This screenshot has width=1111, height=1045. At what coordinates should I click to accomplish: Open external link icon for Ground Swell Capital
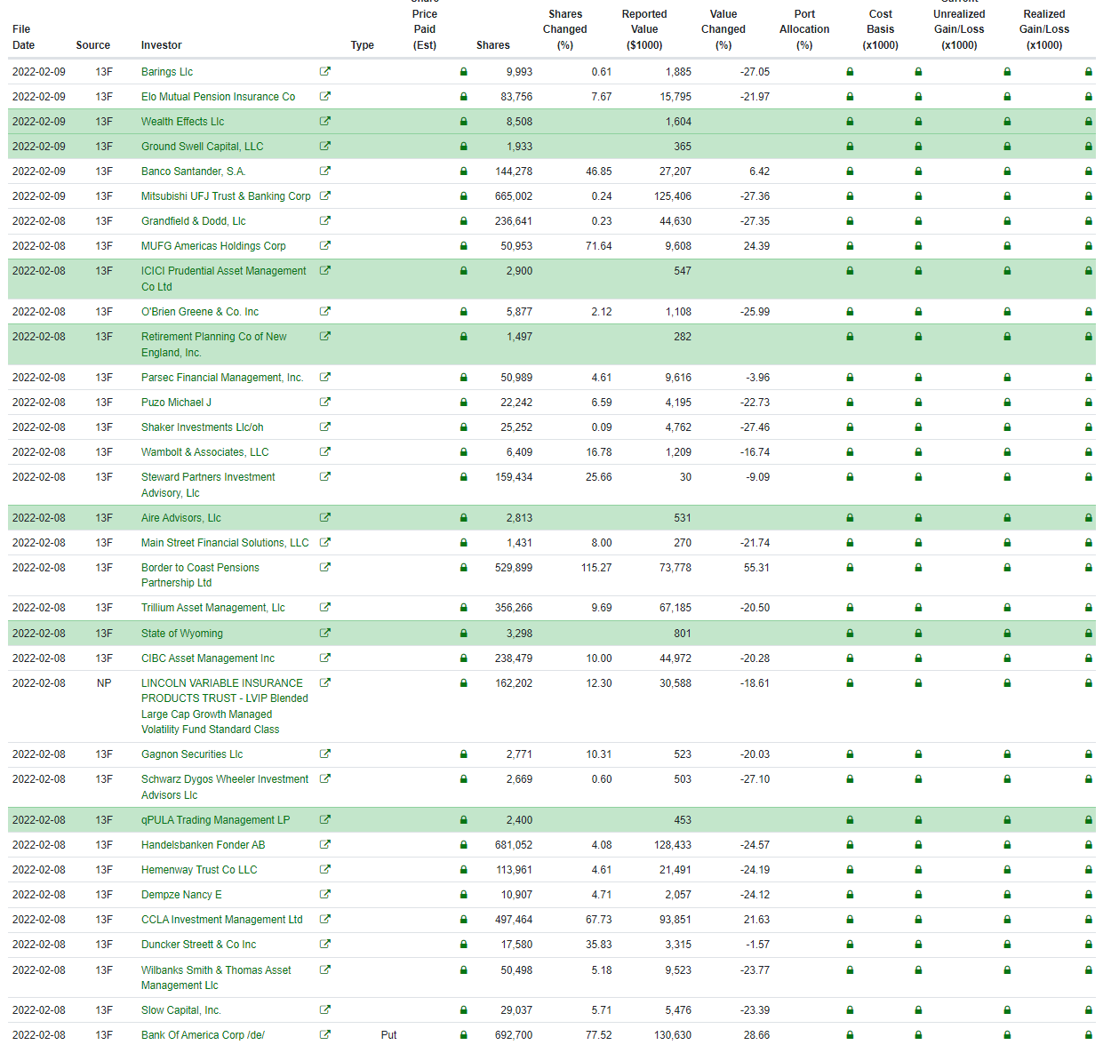(x=325, y=146)
